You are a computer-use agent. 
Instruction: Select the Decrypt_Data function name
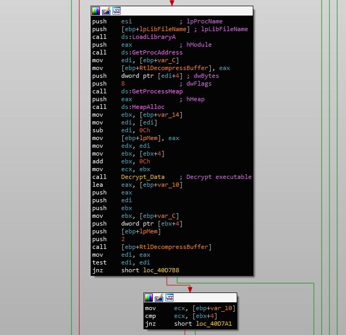(142, 177)
